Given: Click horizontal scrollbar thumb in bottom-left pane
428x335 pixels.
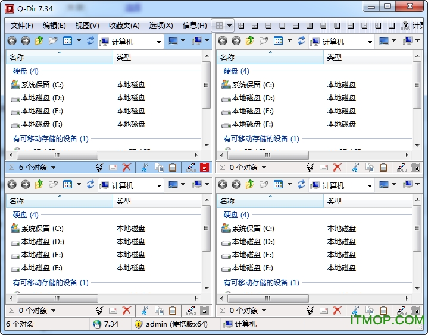Looking at the screenshot, I should (57, 299).
